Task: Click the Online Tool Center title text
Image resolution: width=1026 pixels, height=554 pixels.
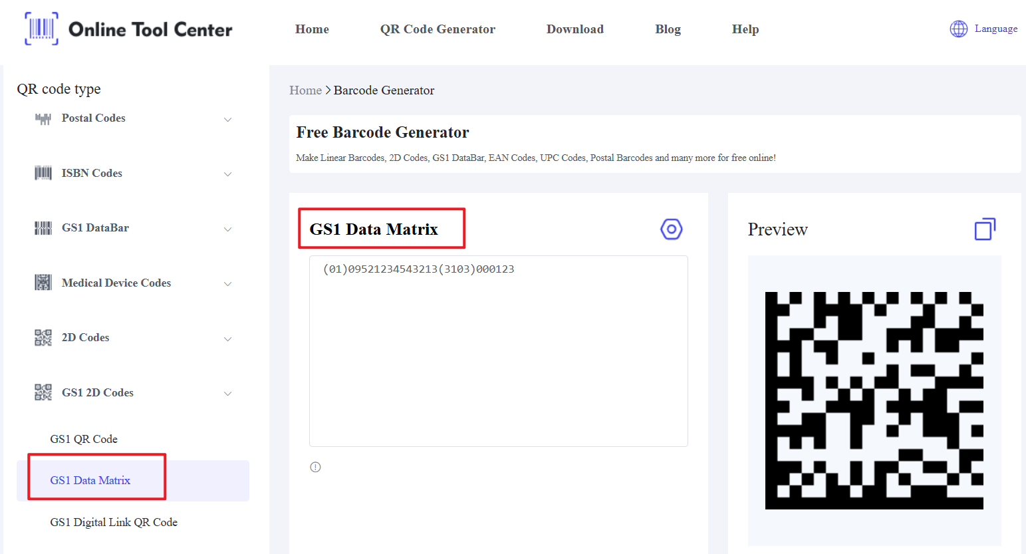Action: [x=150, y=29]
